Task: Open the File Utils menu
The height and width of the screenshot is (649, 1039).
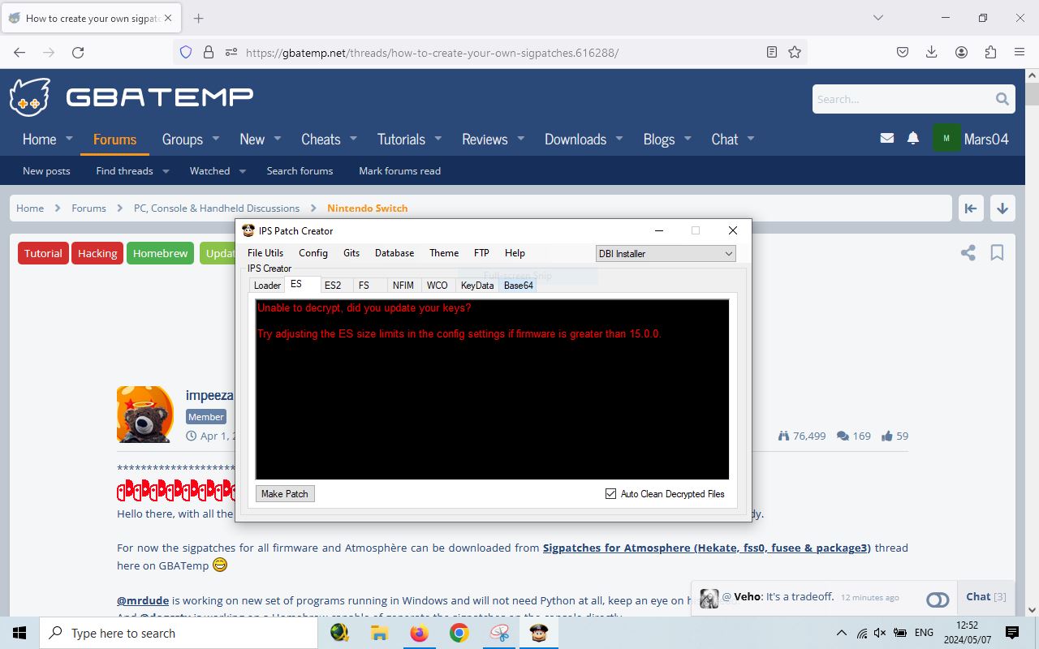Action: click(265, 253)
